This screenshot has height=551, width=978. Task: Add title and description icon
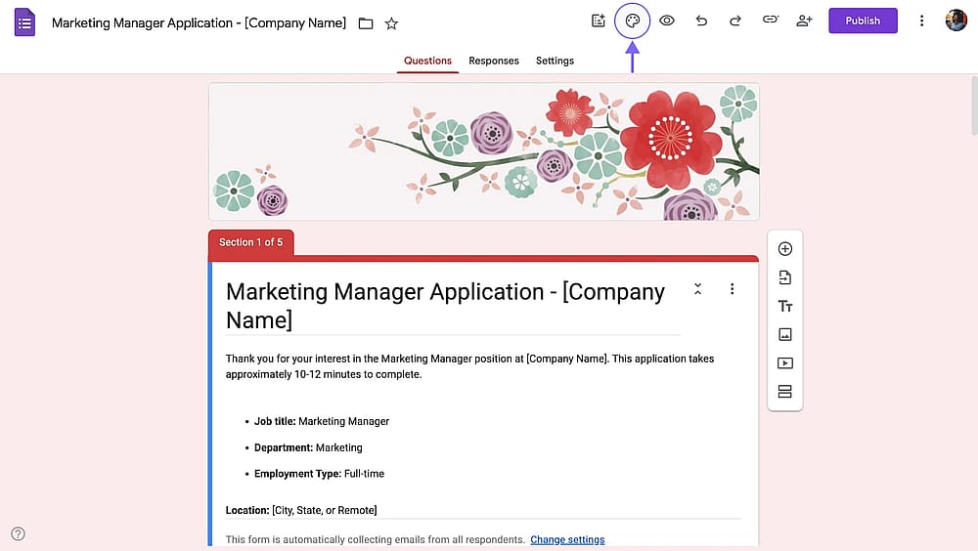click(785, 306)
